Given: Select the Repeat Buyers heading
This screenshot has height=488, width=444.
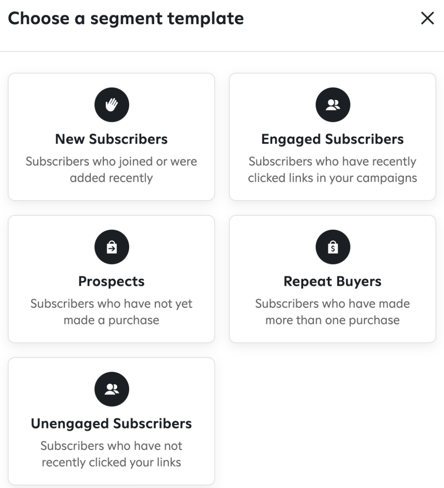Looking at the screenshot, I should (x=332, y=281).
